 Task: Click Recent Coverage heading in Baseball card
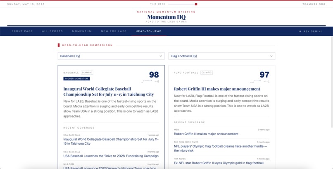point(79,128)
